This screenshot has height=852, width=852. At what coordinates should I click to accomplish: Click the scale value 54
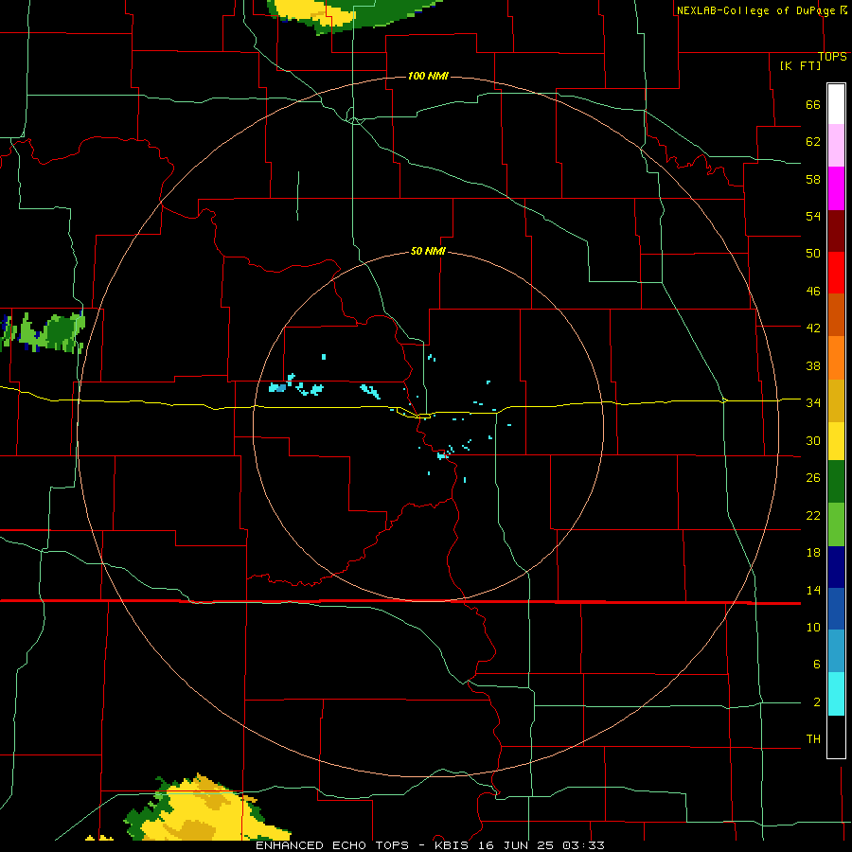pyautogui.click(x=813, y=216)
